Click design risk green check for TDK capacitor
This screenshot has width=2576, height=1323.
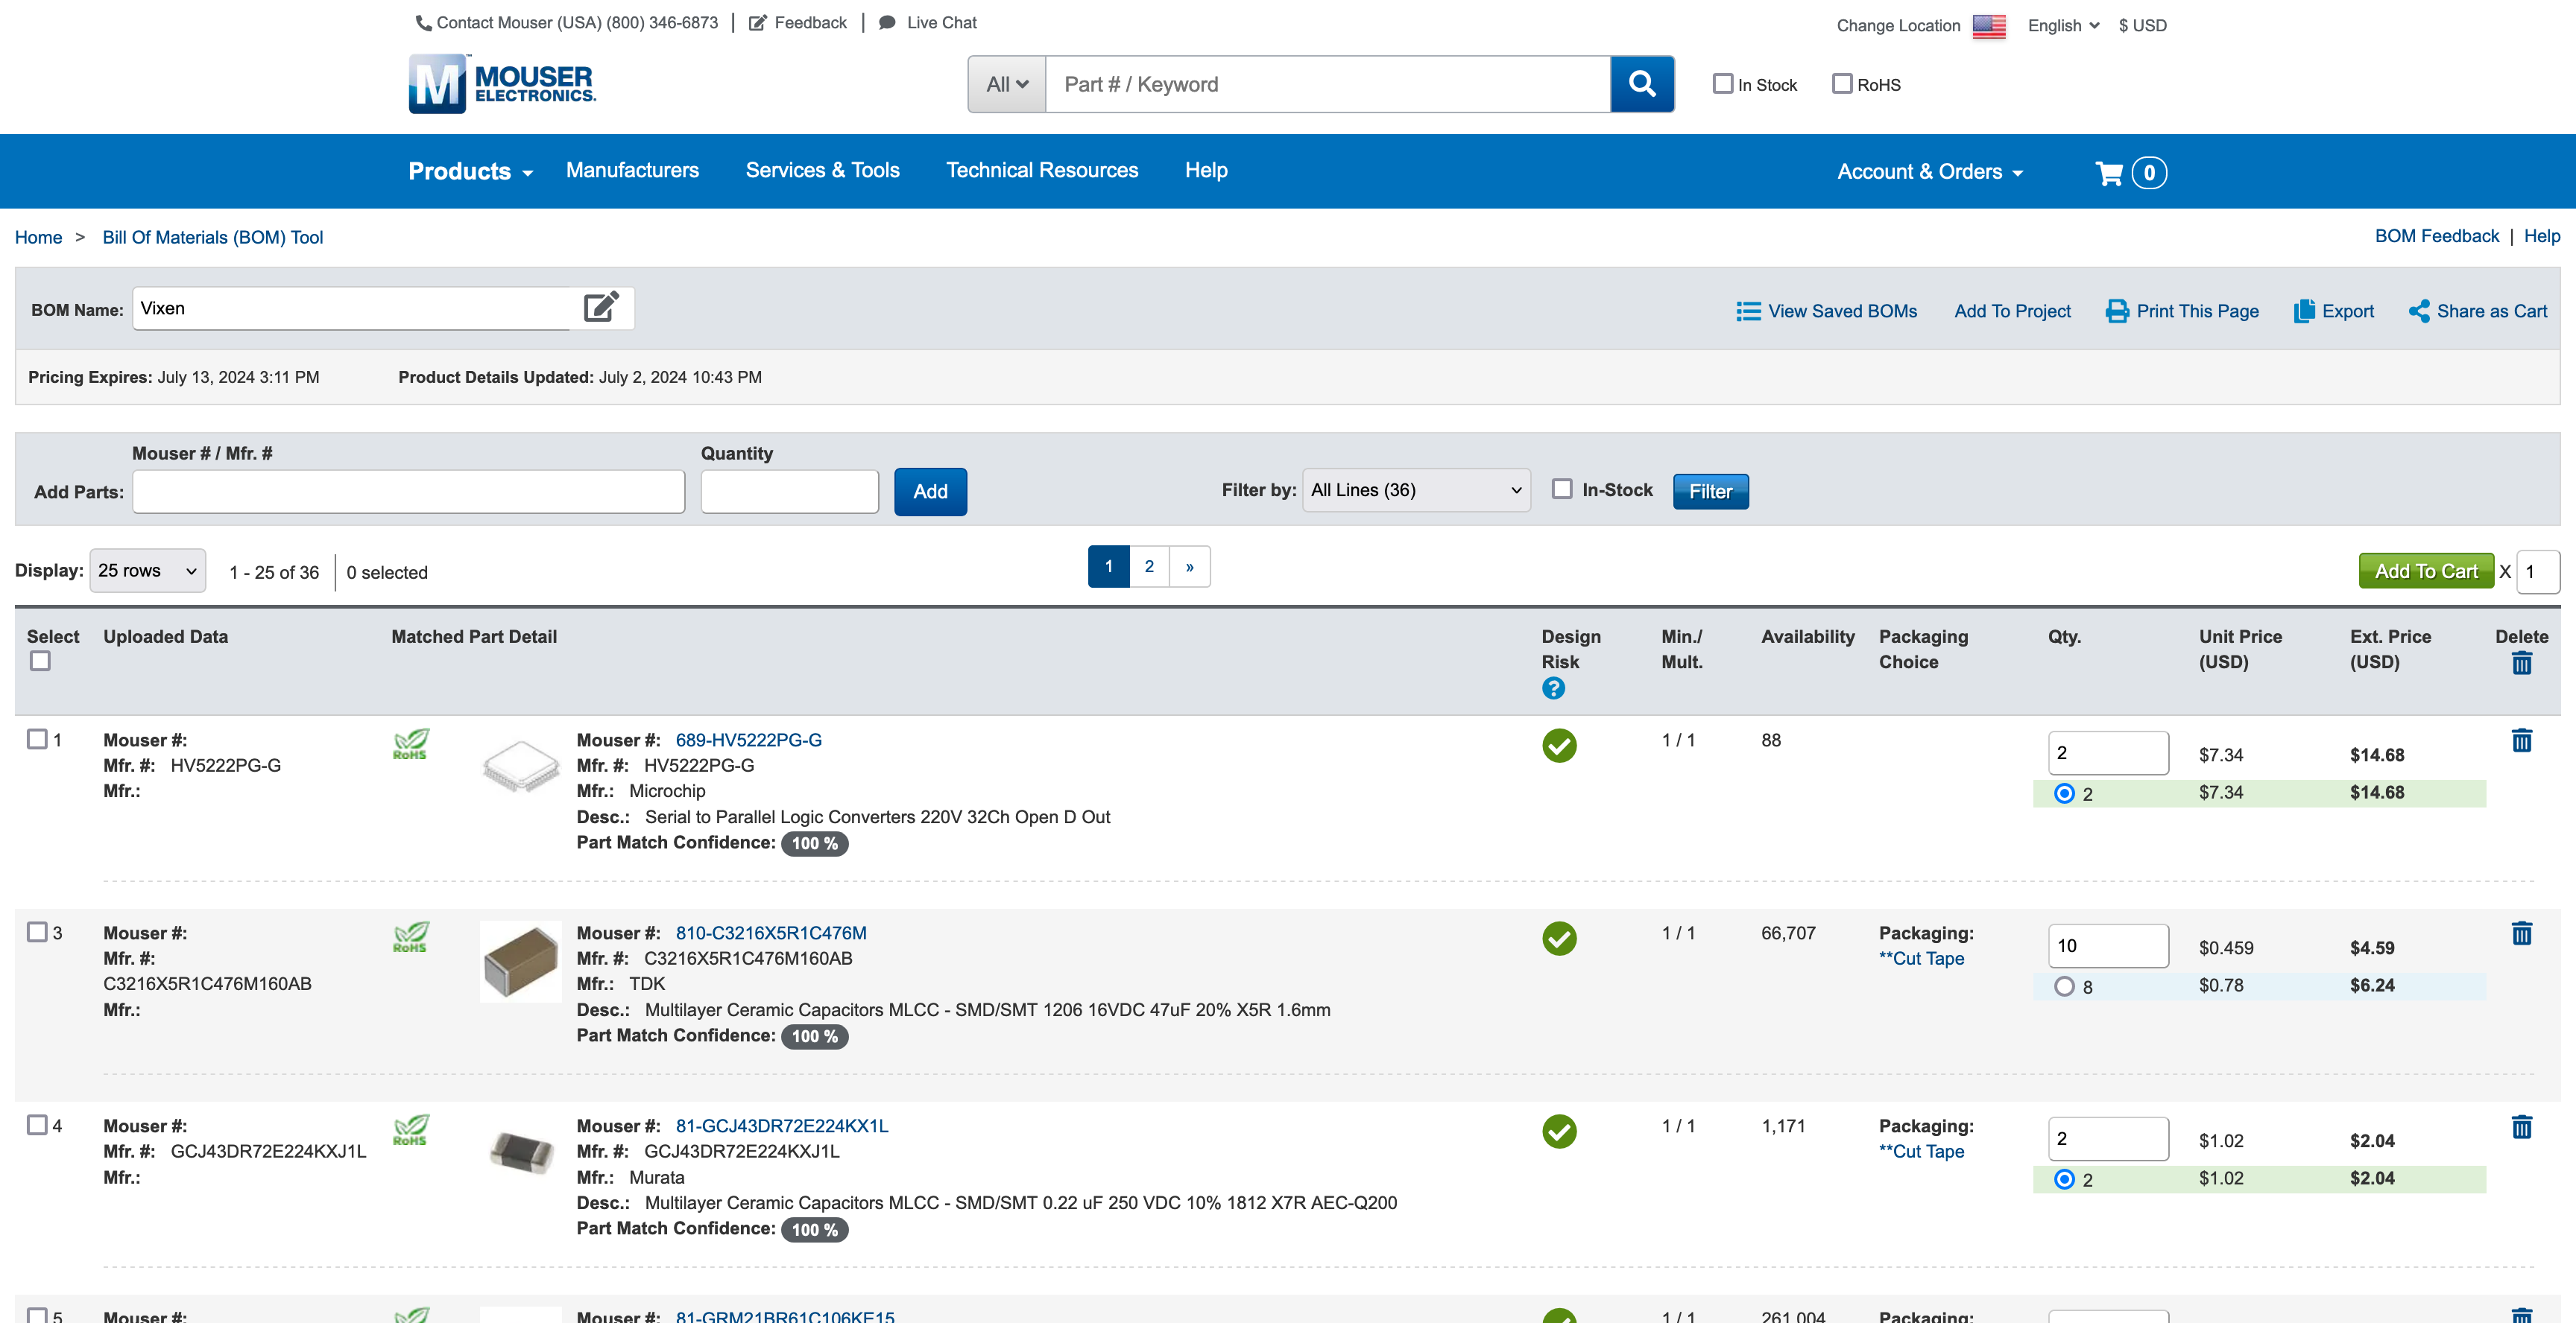click(x=1559, y=939)
